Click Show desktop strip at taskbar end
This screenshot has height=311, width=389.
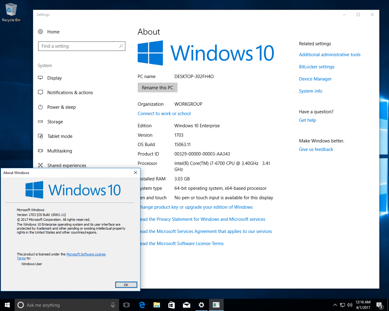pos(388,305)
